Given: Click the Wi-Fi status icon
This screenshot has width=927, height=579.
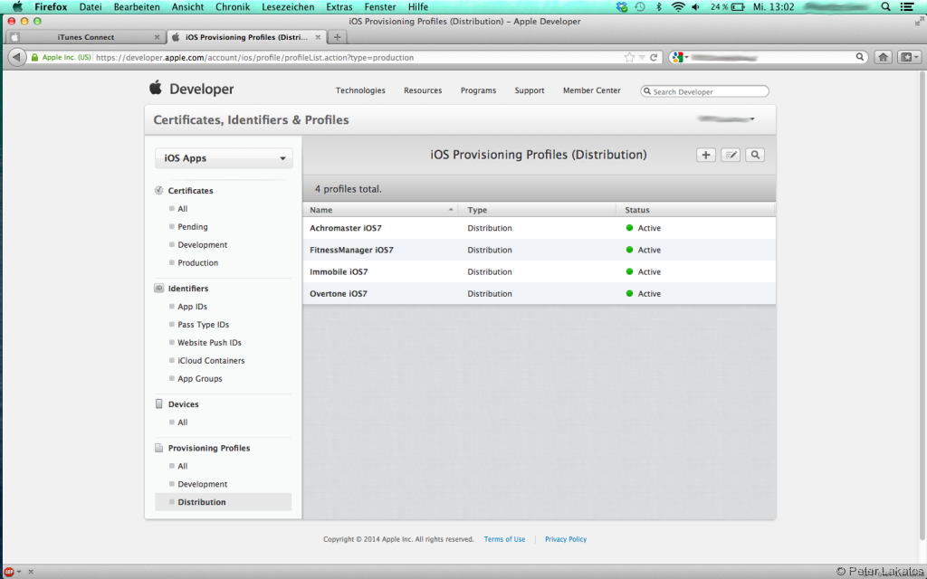Looking at the screenshot, I should click(x=678, y=7).
